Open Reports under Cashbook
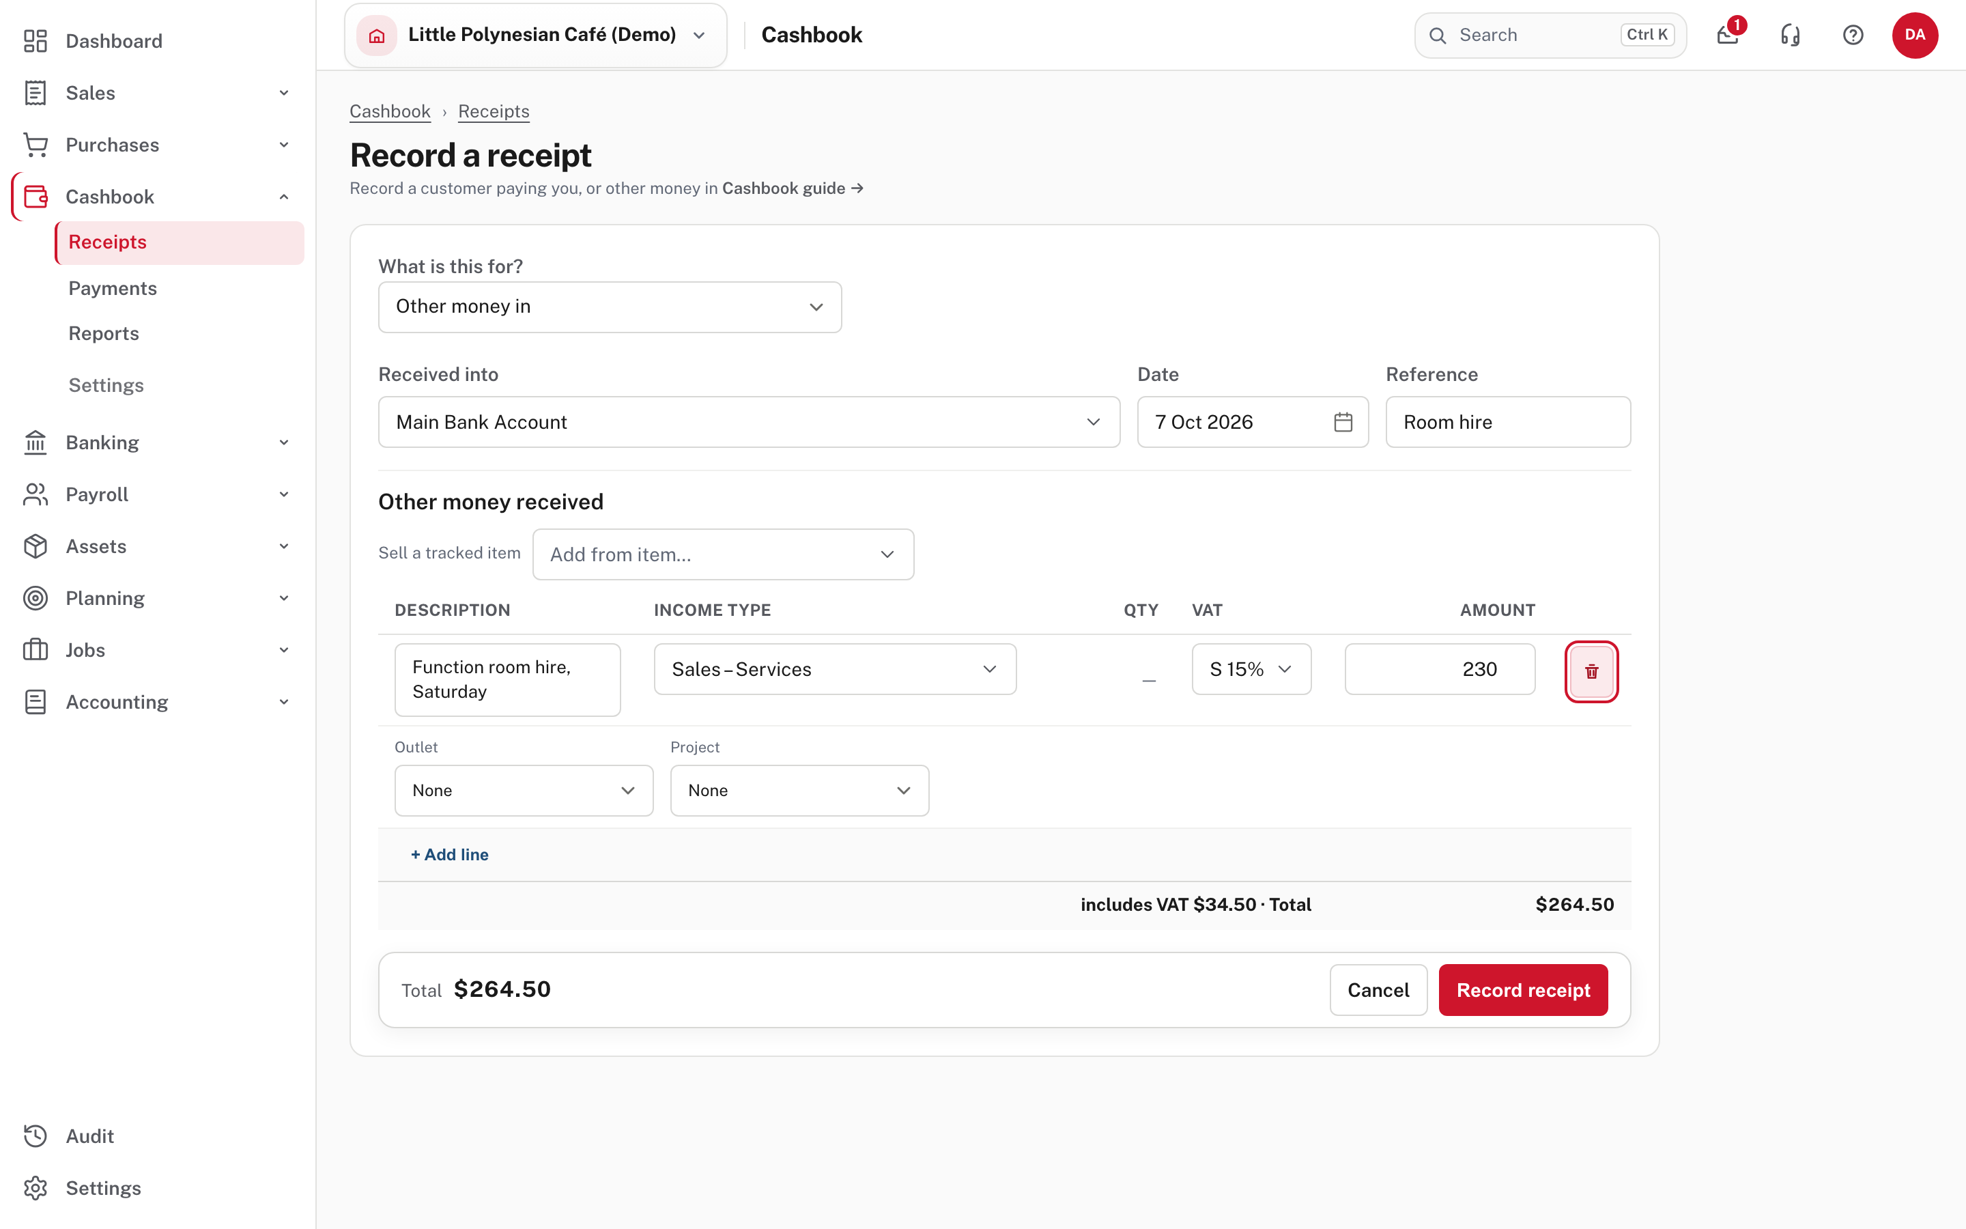 coord(104,333)
